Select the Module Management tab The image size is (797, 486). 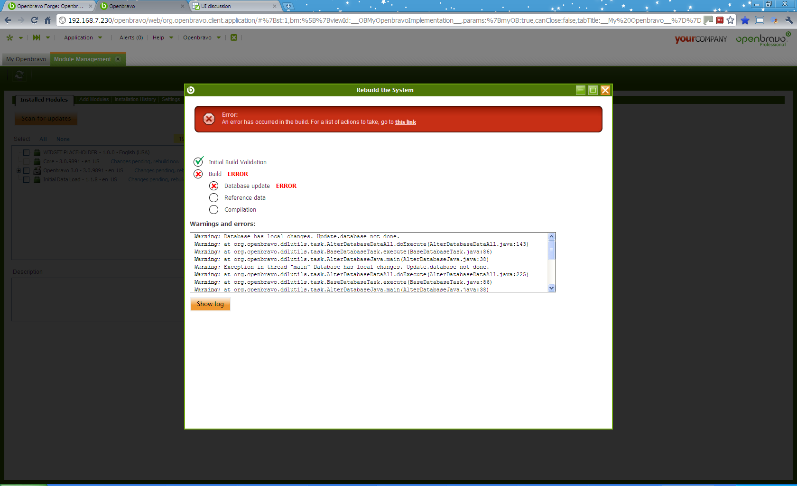point(83,59)
